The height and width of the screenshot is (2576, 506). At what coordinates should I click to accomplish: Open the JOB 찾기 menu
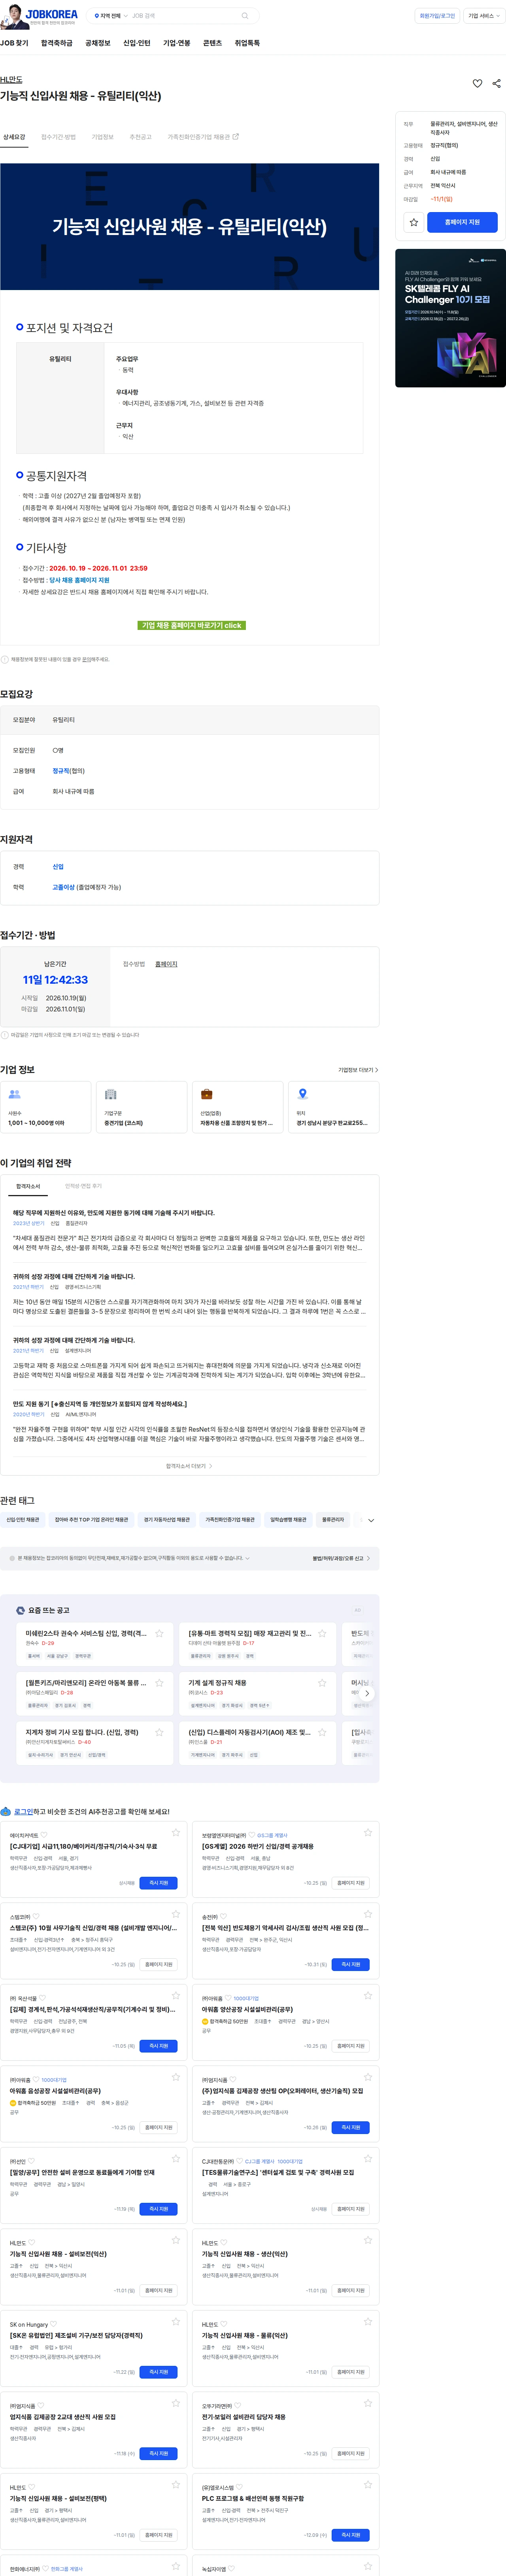(x=14, y=43)
